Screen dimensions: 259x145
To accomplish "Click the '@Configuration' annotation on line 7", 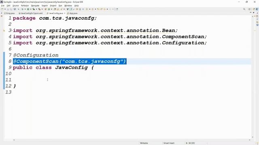I will (36, 55).
